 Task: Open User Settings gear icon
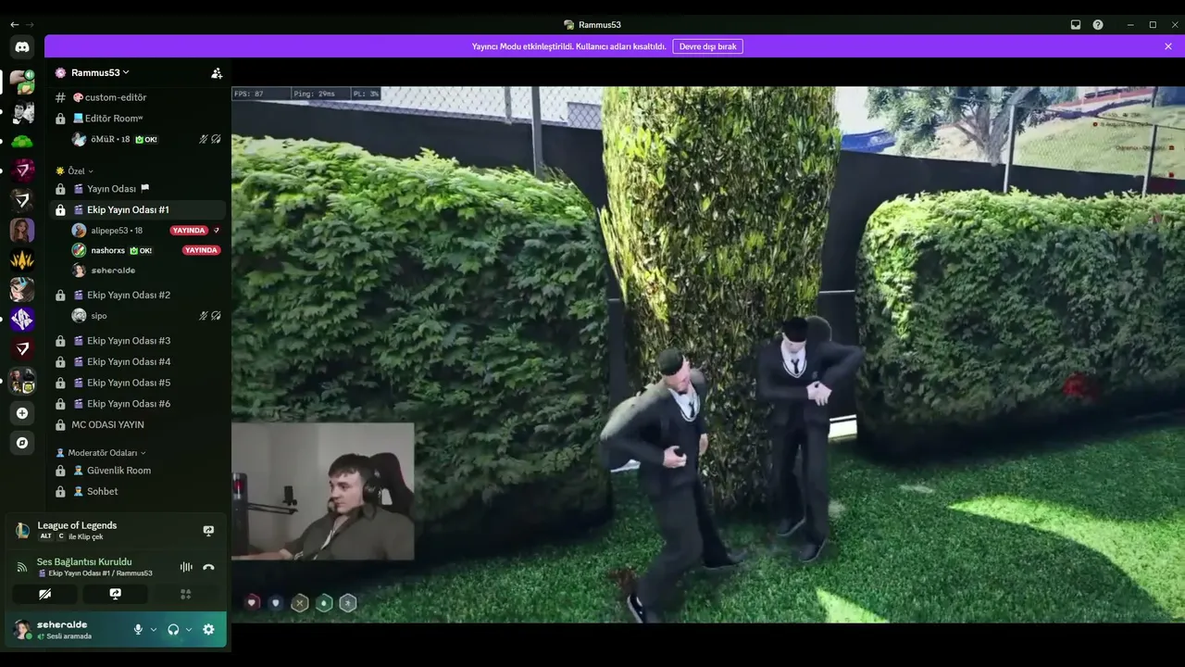click(208, 629)
